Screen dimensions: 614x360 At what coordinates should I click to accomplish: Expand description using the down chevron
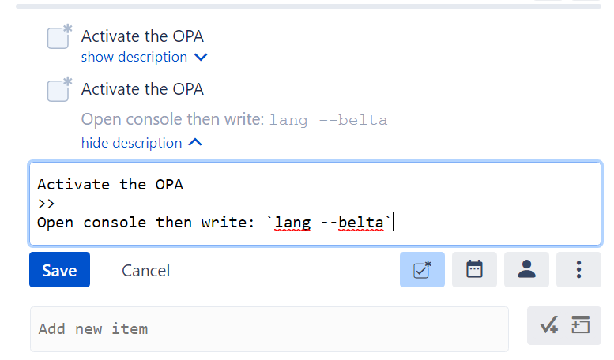pos(201,58)
